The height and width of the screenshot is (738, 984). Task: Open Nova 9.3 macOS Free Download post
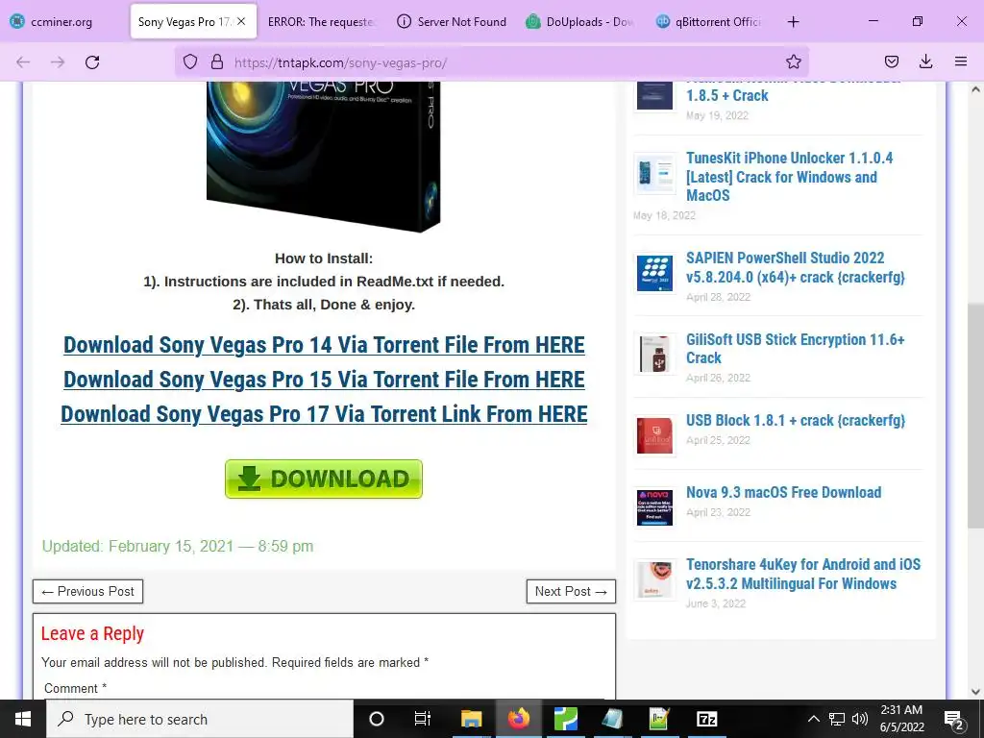click(x=783, y=493)
